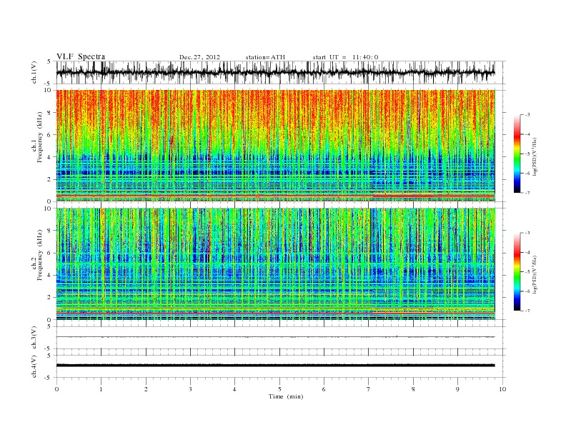The image size is (566, 437).
Task: Click time axis tick label "5"
Action: (279, 389)
